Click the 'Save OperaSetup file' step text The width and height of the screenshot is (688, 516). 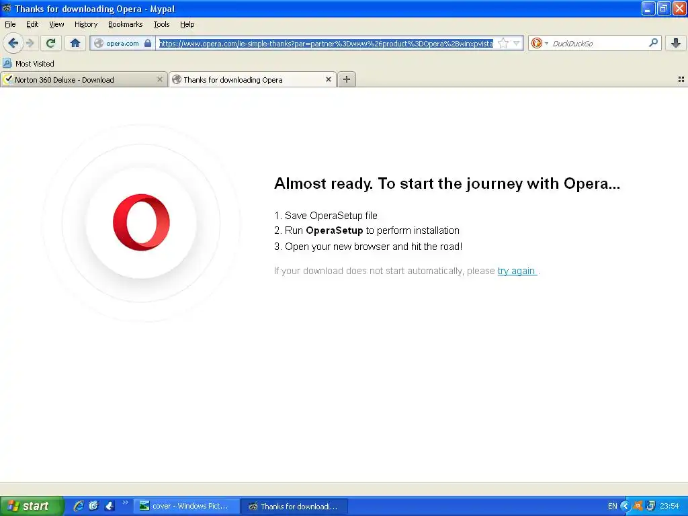pos(331,216)
